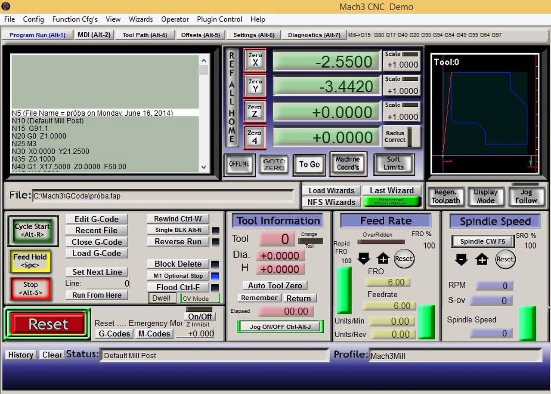
Task: Click the round Reset button under Feed Rate
Action: pyautogui.click(x=404, y=259)
